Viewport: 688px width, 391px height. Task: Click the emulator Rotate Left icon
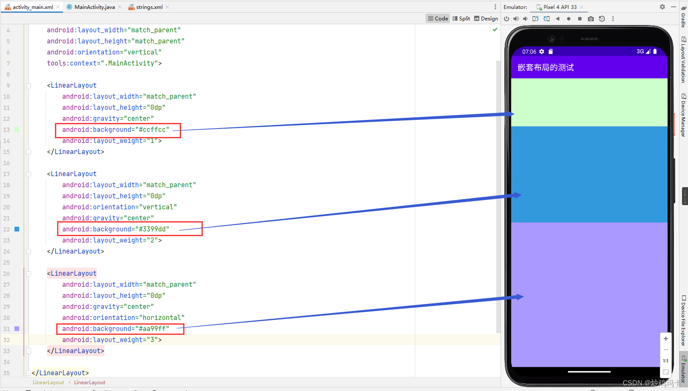(x=535, y=19)
